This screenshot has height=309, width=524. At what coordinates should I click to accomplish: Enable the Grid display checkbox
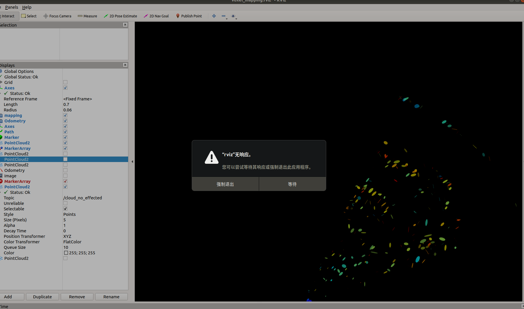pos(65,82)
